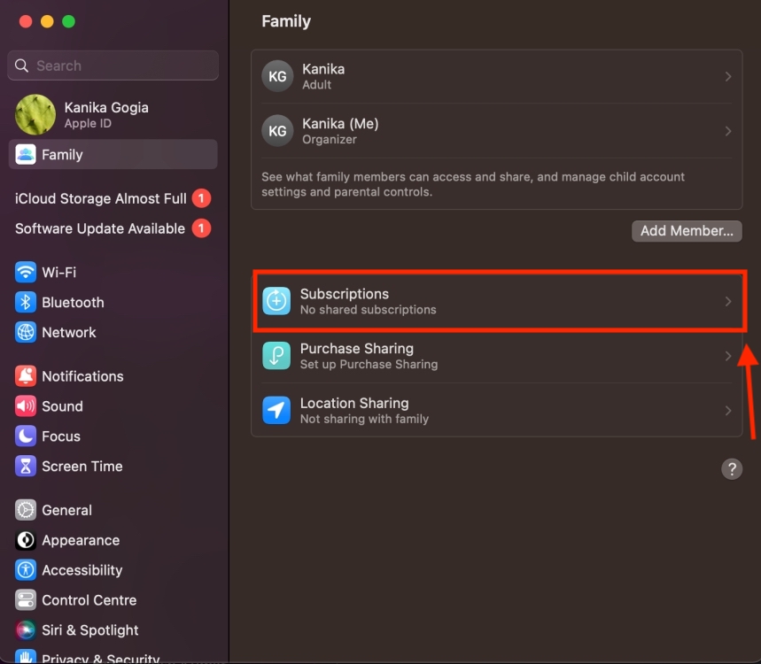
Task: Open the Subscriptions icon in Family settings
Action: coord(276,301)
